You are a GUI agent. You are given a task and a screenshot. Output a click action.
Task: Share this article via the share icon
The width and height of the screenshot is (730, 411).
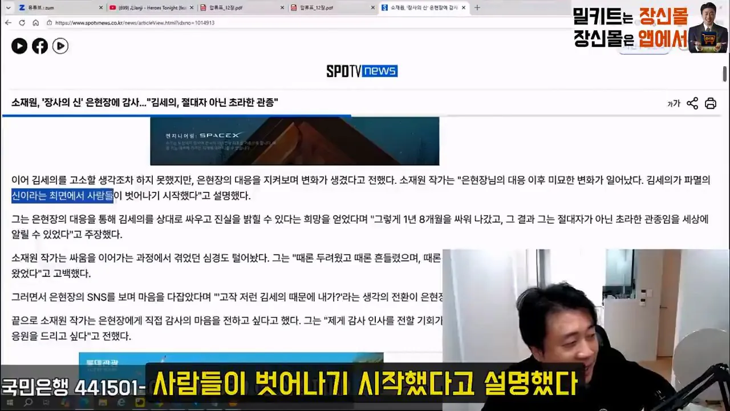pyautogui.click(x=692, y=103)
